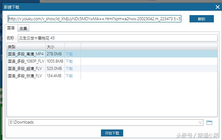Click 下载 link for 1080P_FLV row

(69, 61)
